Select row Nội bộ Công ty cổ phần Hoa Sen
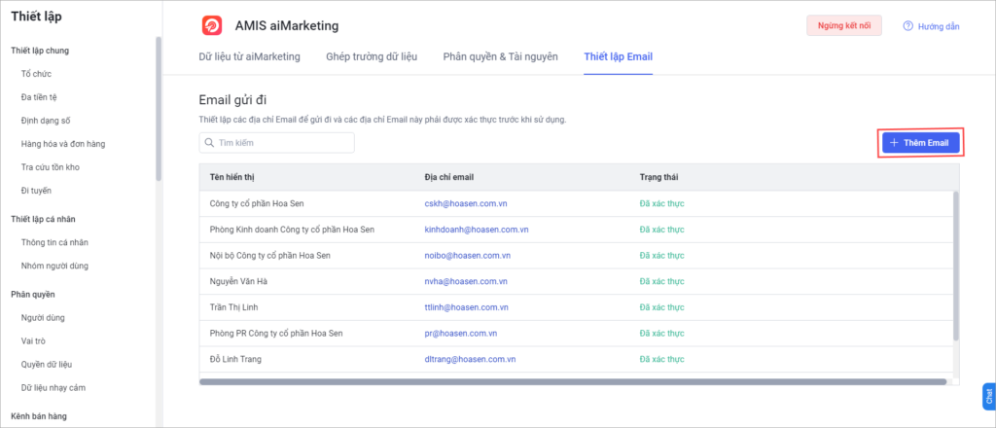The width and height of the screenshot is (996, 428). (x=576, y=255)
